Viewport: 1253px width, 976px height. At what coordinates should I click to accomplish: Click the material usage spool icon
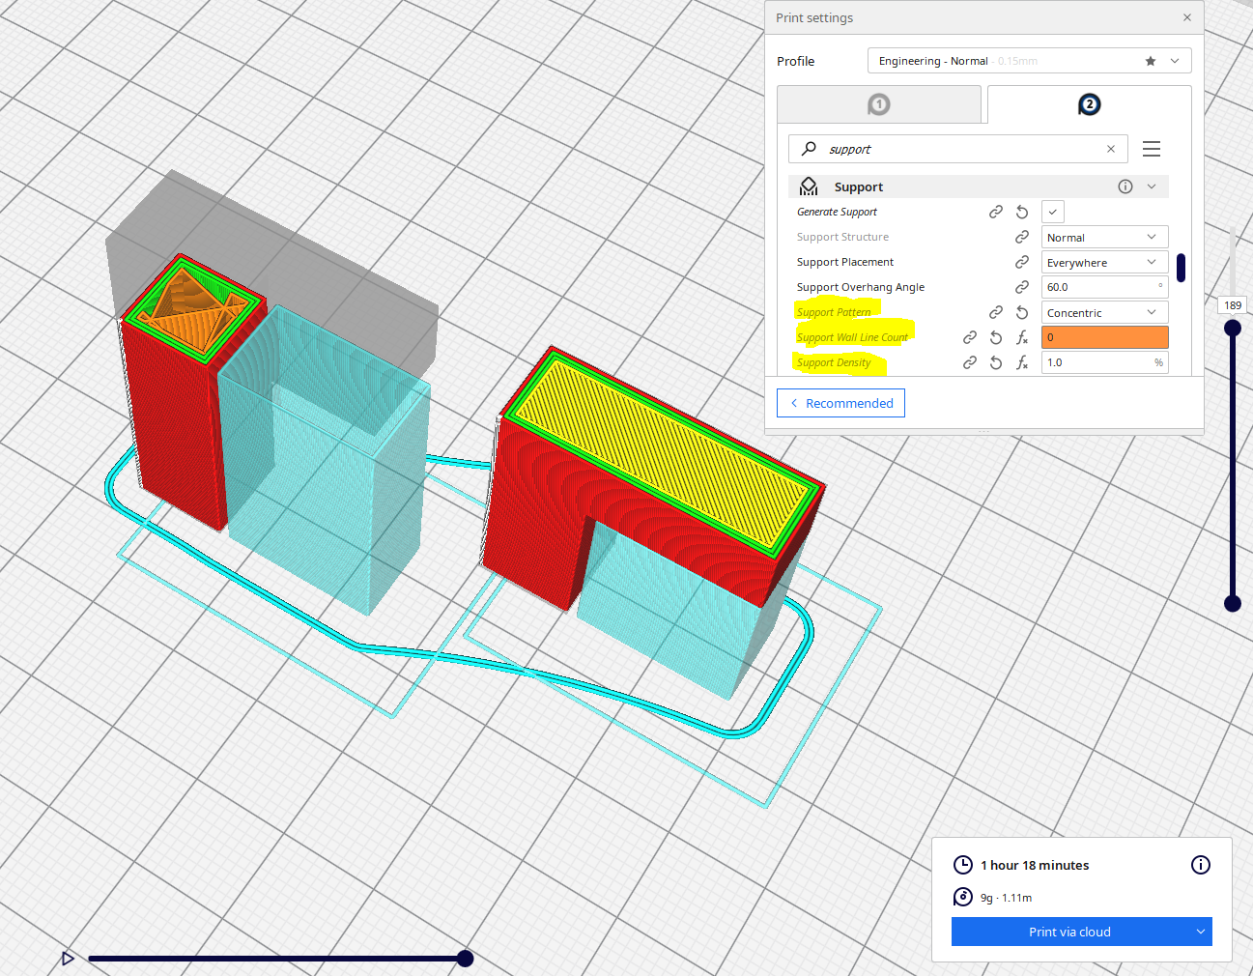tap(962, 897)
